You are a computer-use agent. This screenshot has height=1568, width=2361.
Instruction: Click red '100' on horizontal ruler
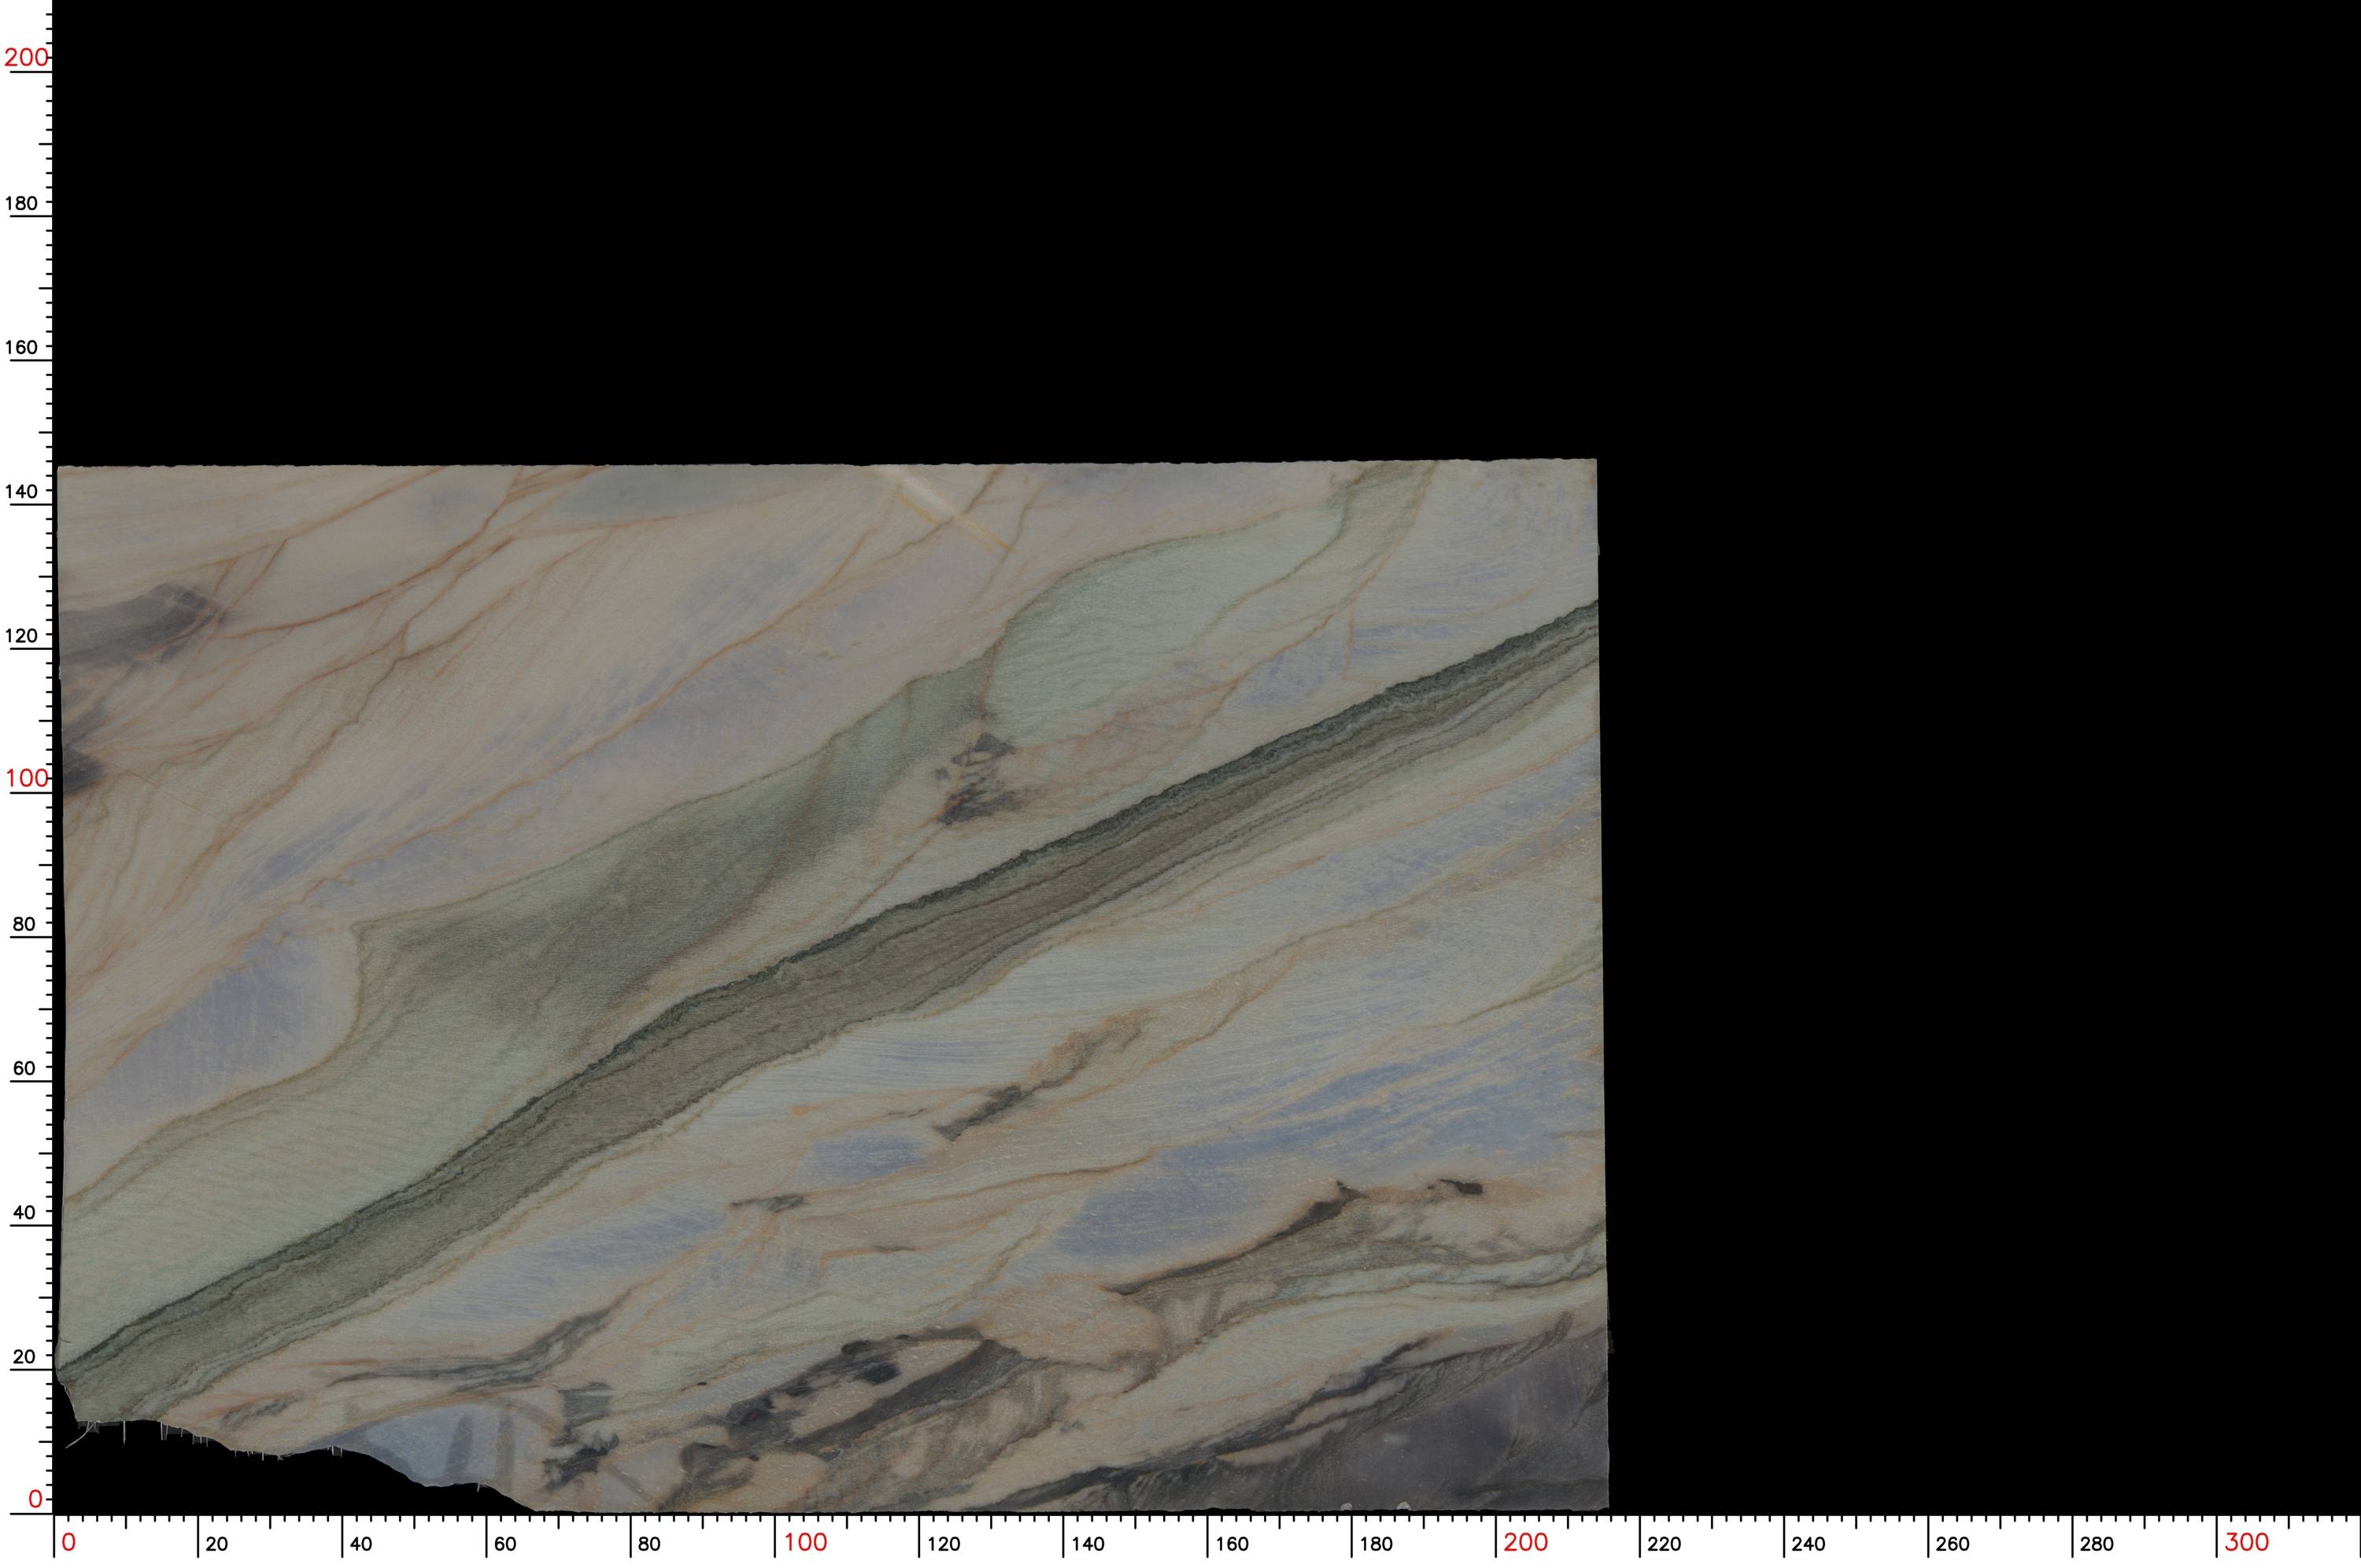pos(805,1542)
